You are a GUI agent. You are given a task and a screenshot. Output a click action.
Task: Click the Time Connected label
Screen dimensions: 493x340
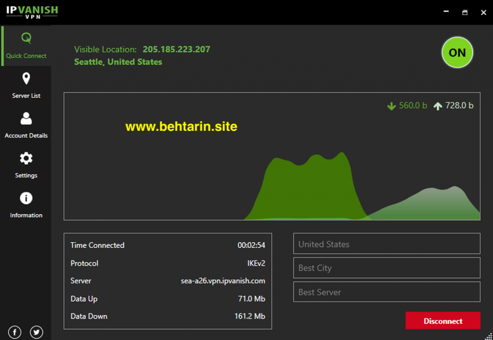(x=97, y=245)
